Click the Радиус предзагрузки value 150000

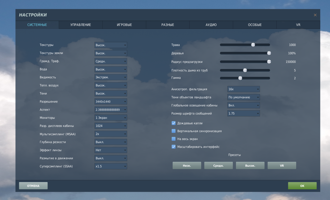coord(291,62)
